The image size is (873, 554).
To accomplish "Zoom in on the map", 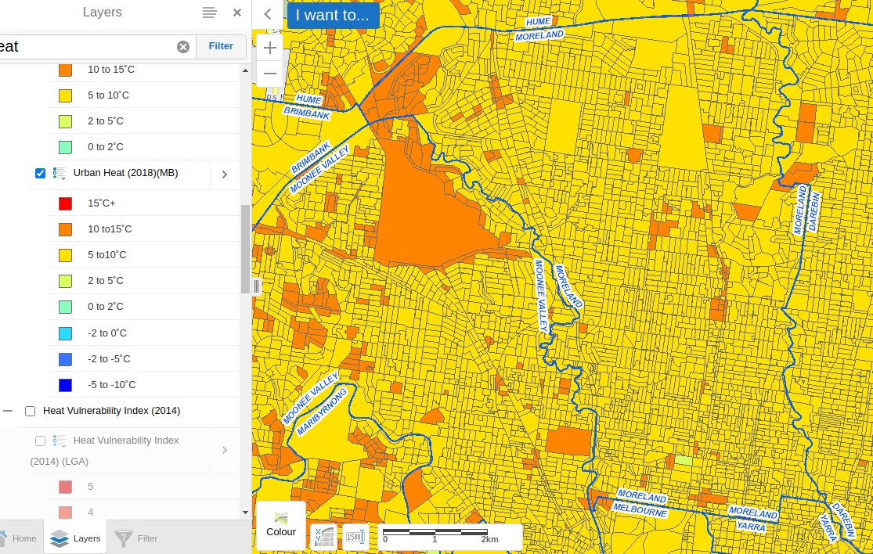I will pyautogui.click(x=269, y=48).
